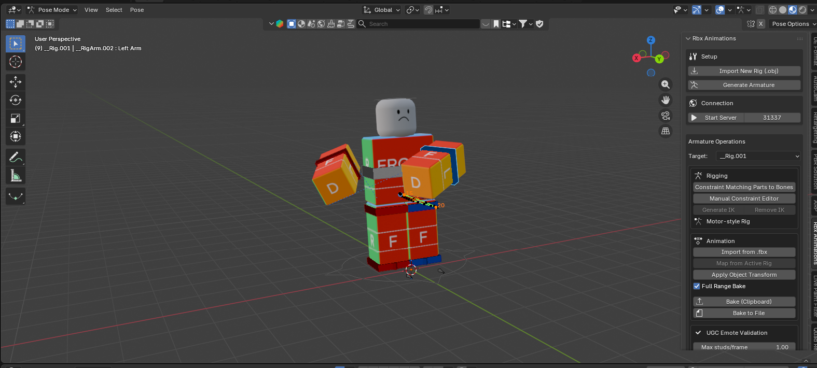The height and width of the screenshot is (368, 817).
Task: Adjust Max studs/frame value field
Action: pos(744,347)
